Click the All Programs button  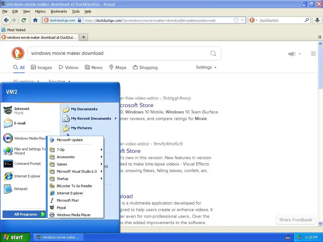[24, 214]
